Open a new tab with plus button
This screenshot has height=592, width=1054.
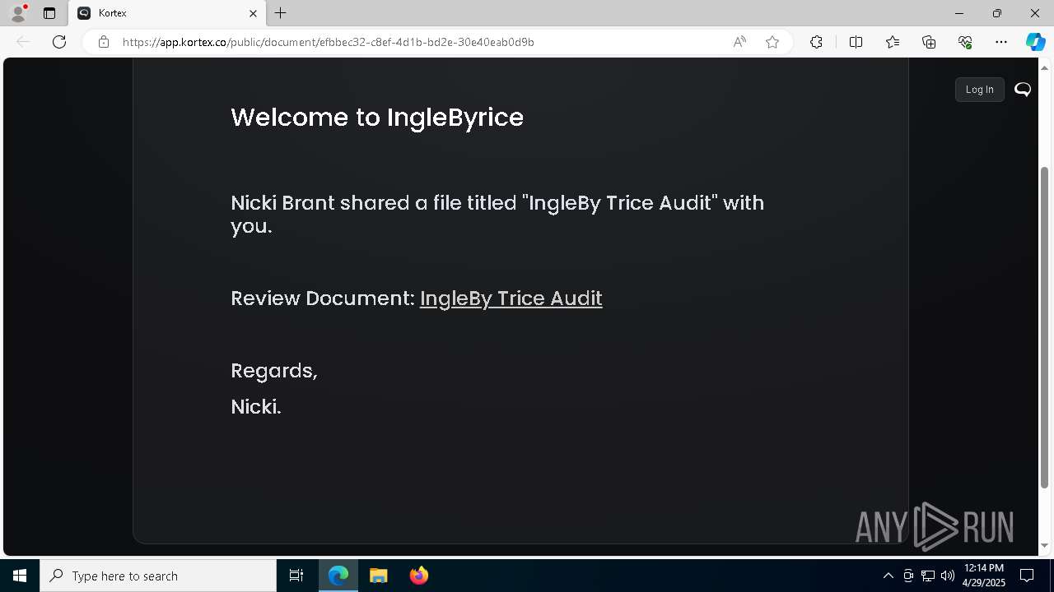pos(281,13)
